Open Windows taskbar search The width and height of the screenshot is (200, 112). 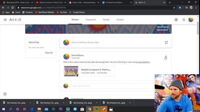11,109
